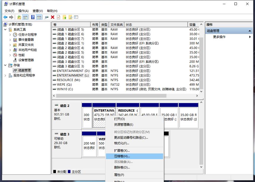Choose 压缩卷(H)... from the context menu
The image size is (255, 182).
click(122, 156)
